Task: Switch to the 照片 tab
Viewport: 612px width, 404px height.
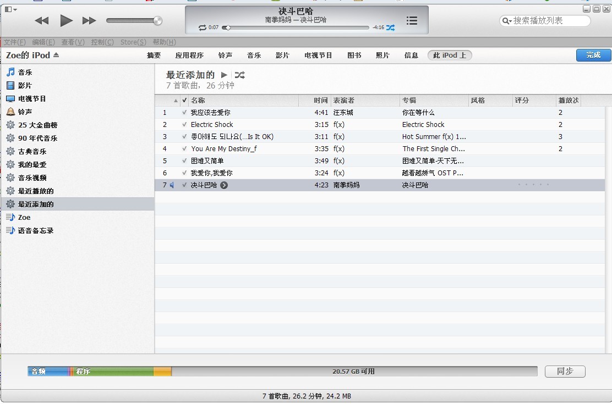Action: (x=382, y=56)
